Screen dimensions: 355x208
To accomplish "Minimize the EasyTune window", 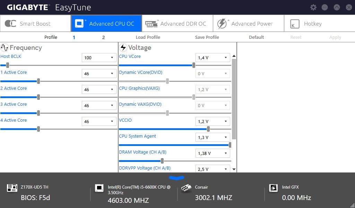I will [324, 8].
